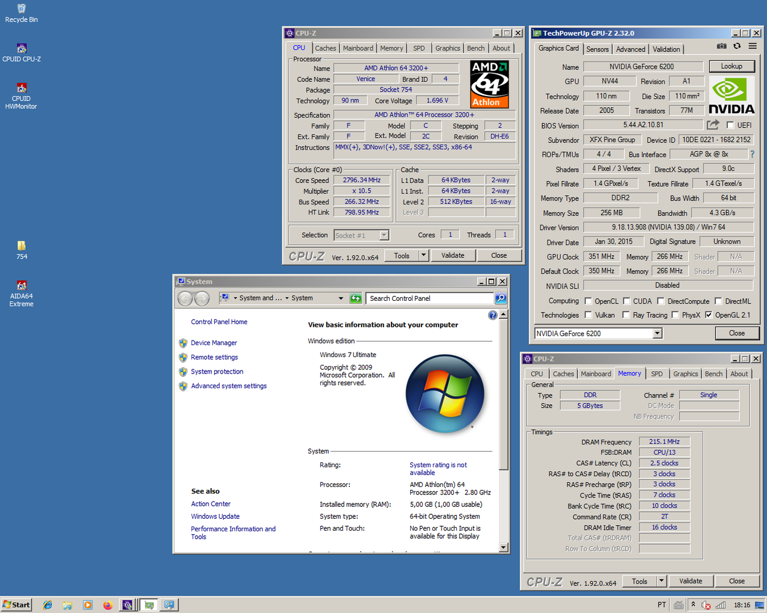Click refresh icon beside address bar
The width and height of the screenshot is (767, 613).
[x=356, y=298]
